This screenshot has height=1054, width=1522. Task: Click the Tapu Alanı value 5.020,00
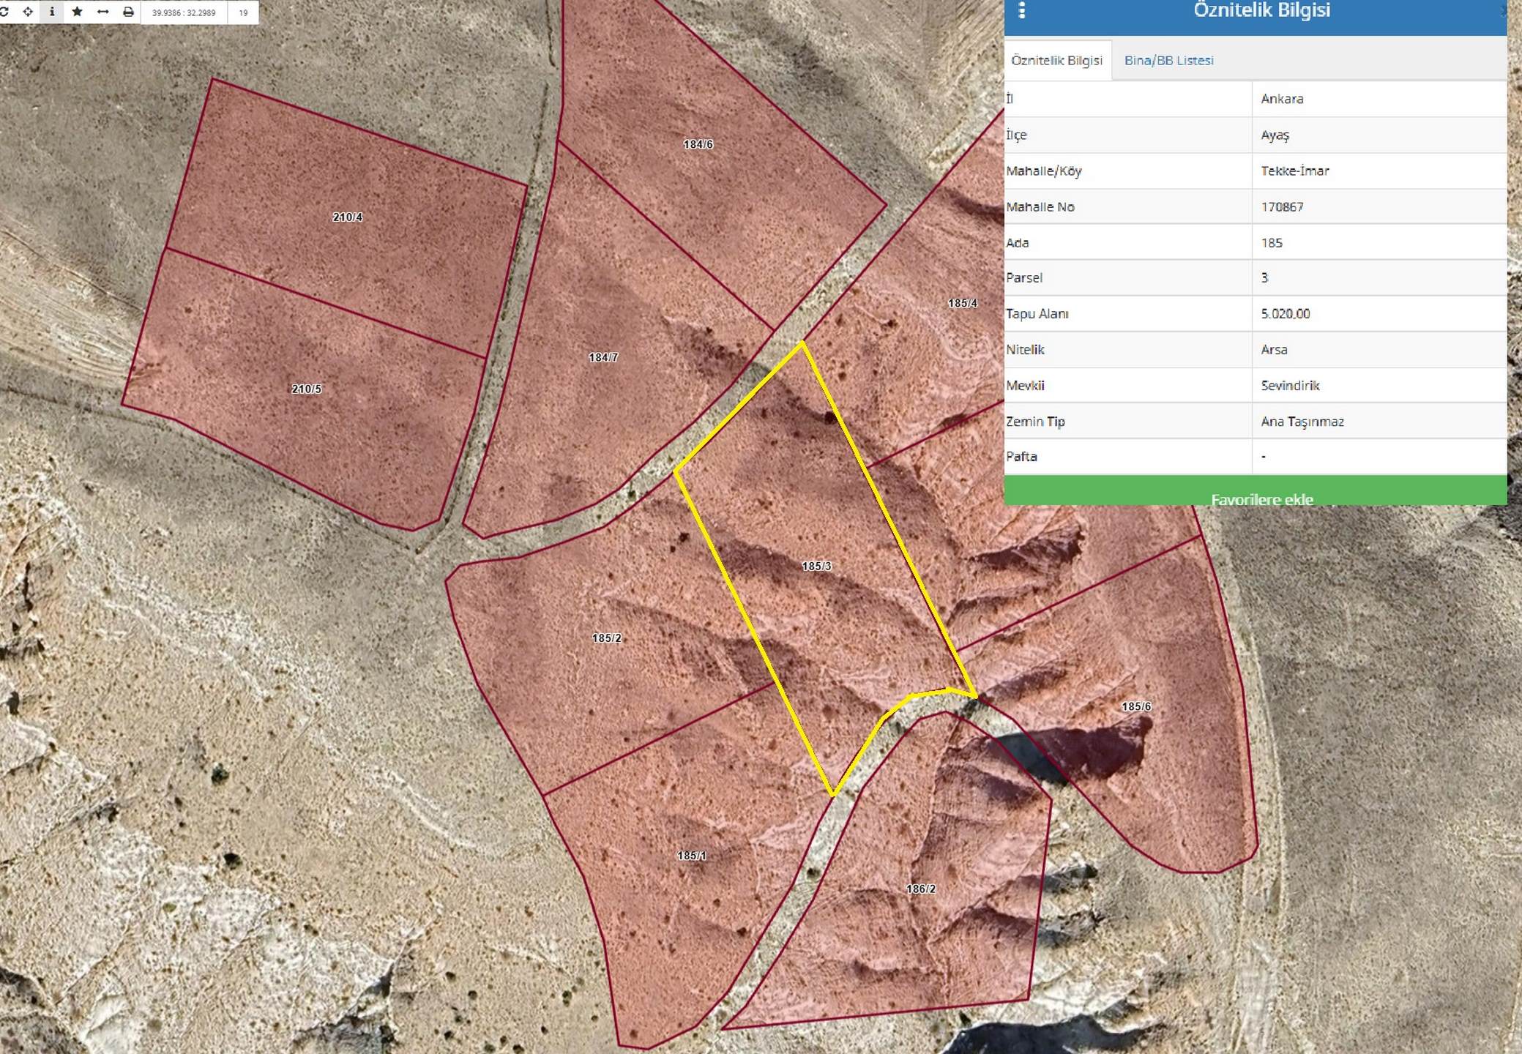[x=1285, y=313]
